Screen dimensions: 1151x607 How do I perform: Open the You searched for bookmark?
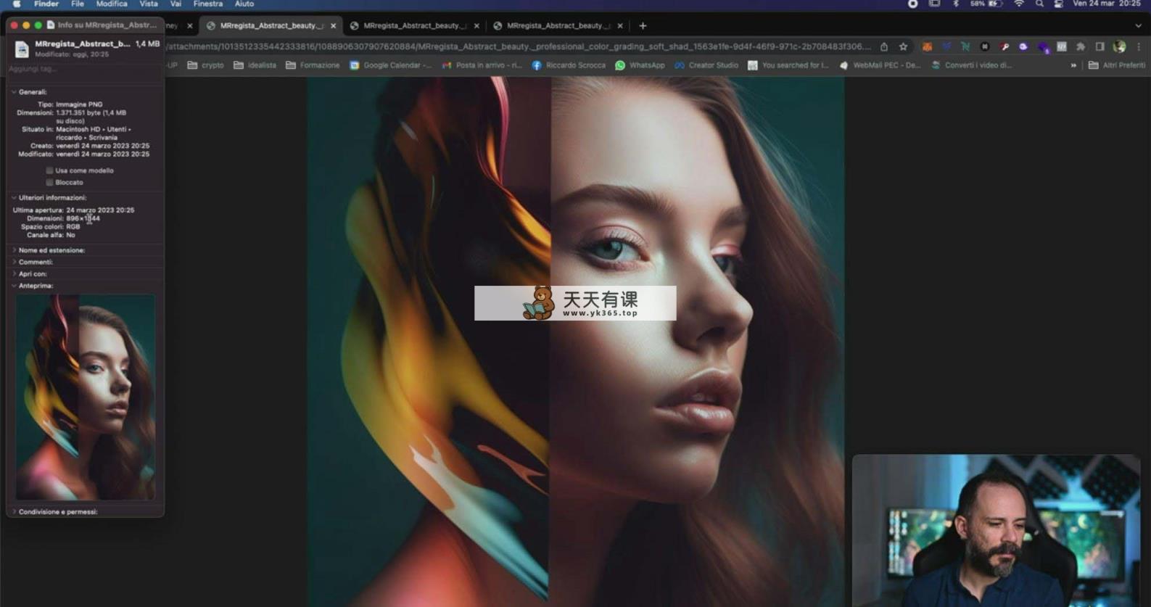point(788,65)
